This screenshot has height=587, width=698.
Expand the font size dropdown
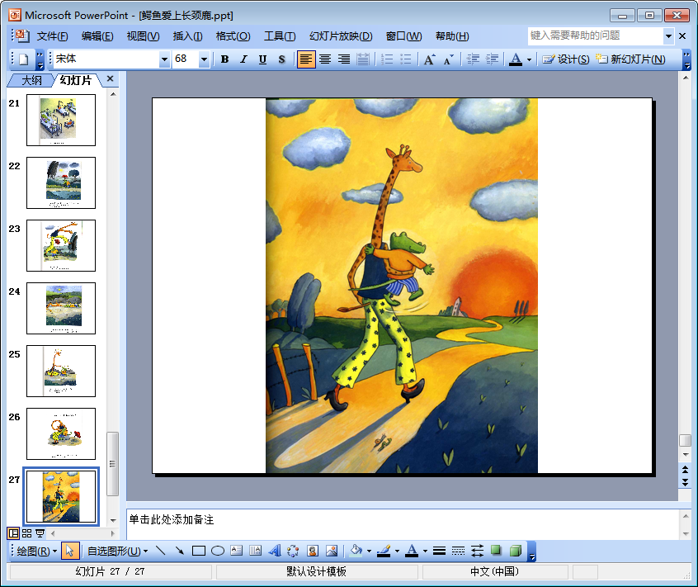pyautogui.click(x=204, y=59)
